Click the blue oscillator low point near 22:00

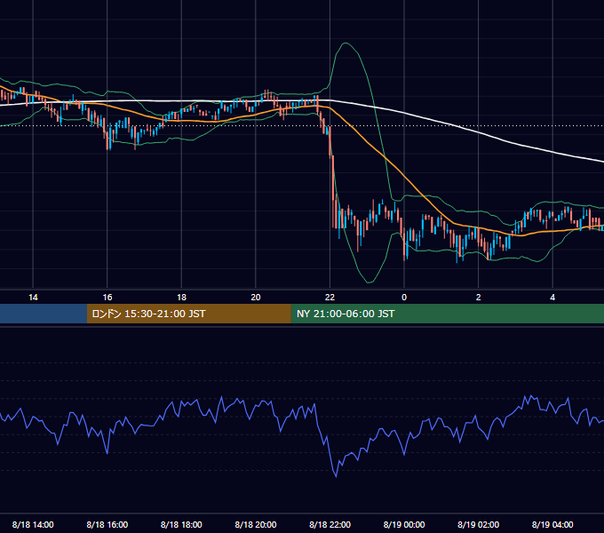pos(336,476)
